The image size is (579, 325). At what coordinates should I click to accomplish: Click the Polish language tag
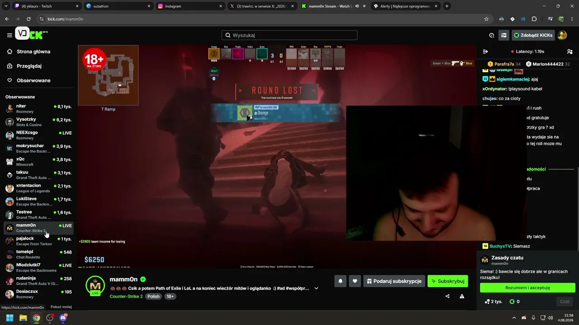coord(153,297)
